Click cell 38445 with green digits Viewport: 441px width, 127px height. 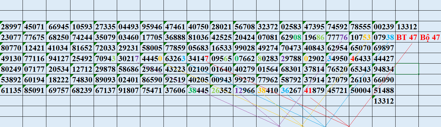pos(198,90)
